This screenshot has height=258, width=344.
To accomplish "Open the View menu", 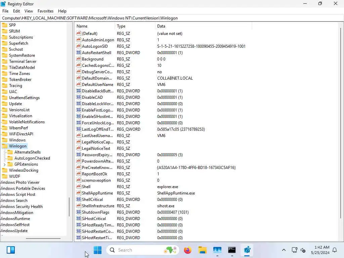I will 29,11.
